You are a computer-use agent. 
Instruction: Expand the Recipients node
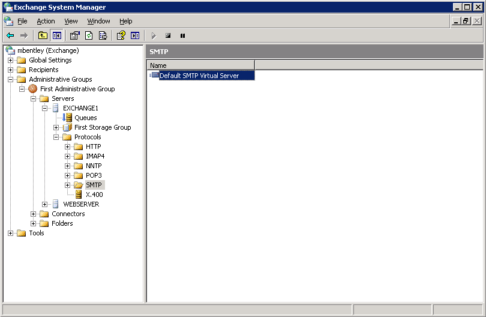[11, 70]
